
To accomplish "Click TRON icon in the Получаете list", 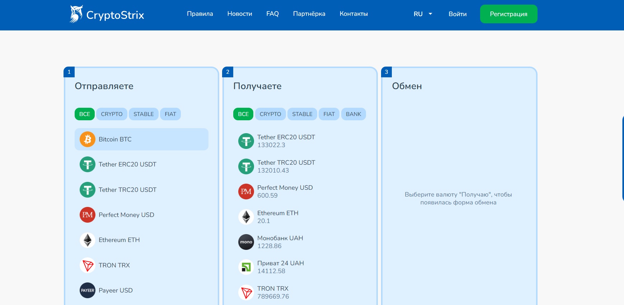I will [x=246, y=292].
